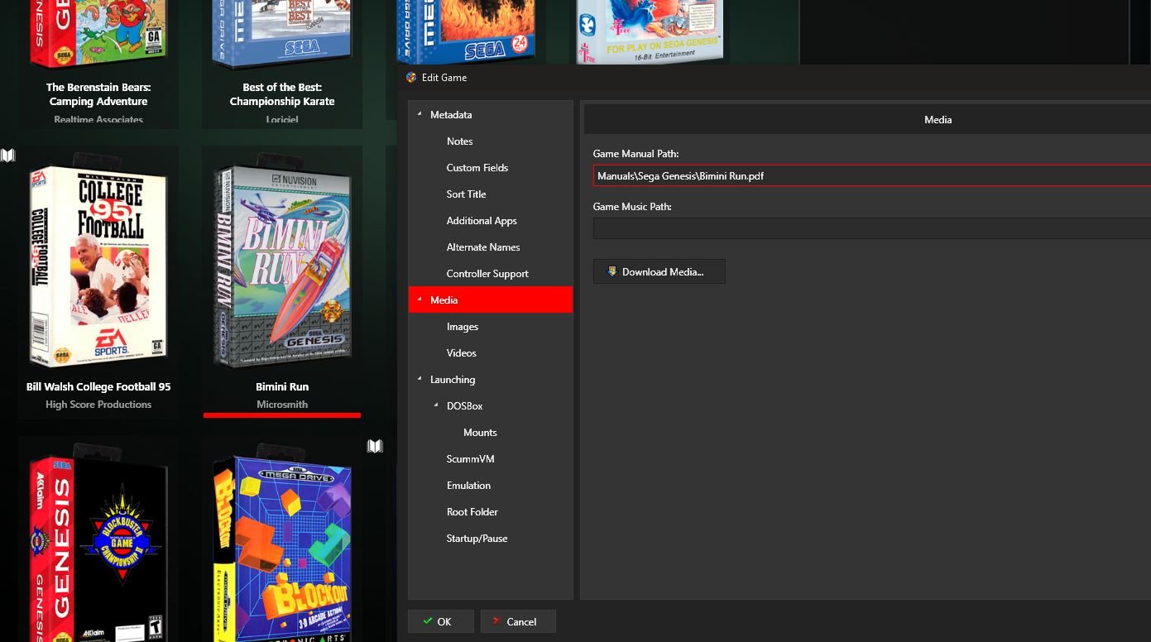The height and width of the screenshot is (642, 1151).
Task: Open the Emulation settings page
Action: click(x=468, y=486)
